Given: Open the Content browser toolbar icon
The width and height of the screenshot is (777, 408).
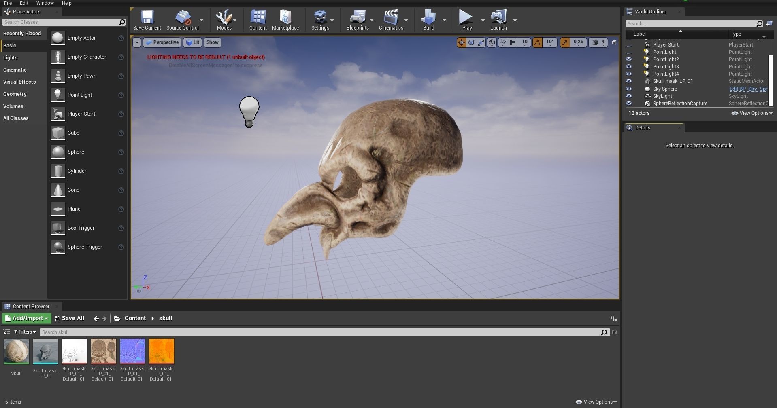Looking at the screenshot, I should click(x=258, y=17).
